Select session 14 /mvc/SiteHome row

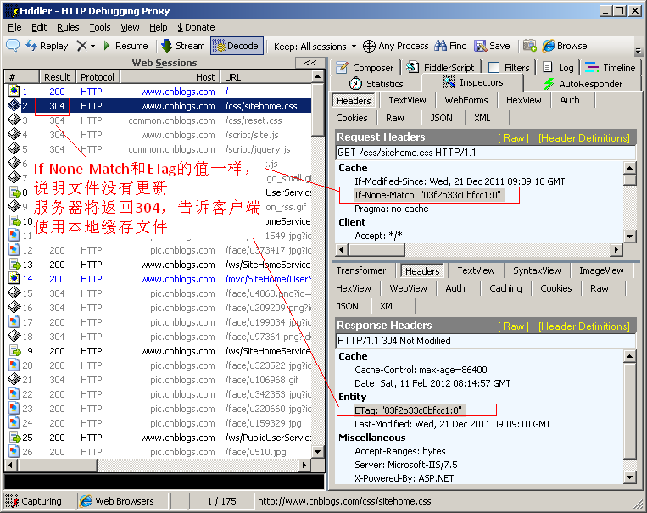click(159, 279)
